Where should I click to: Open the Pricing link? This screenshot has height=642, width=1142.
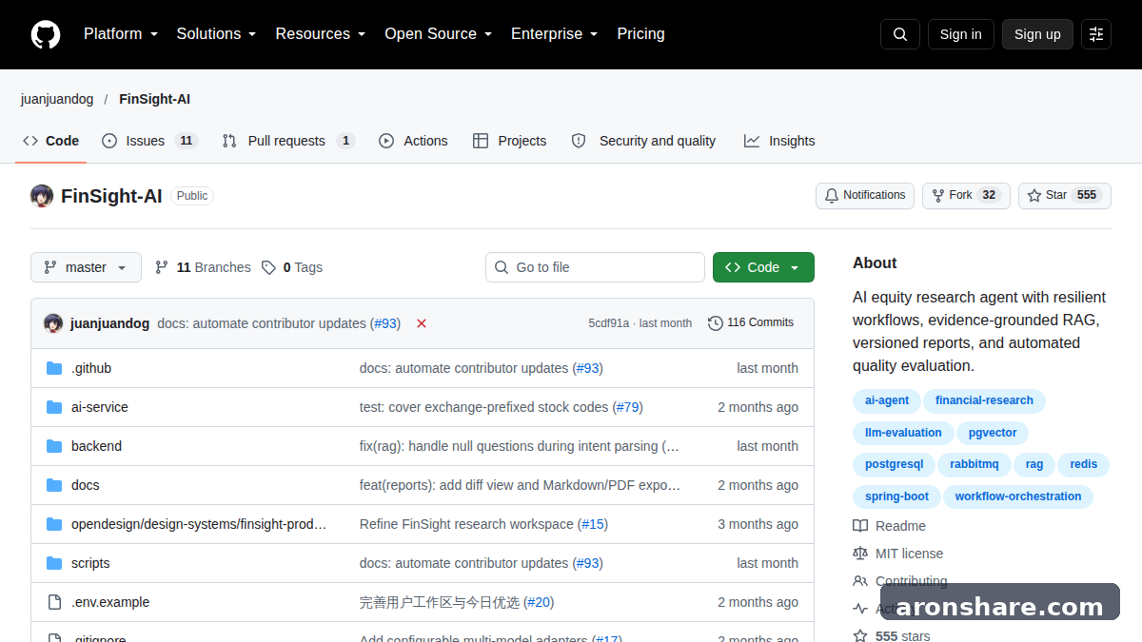[x=640, y=34]
